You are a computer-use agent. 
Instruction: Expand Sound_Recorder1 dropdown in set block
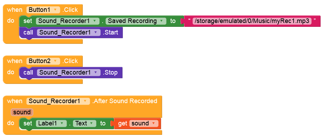tap(67, 21)
